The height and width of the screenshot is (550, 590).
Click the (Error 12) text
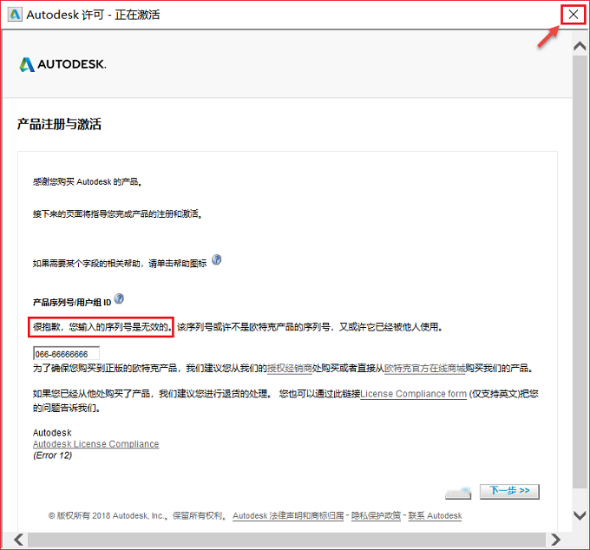52,455
